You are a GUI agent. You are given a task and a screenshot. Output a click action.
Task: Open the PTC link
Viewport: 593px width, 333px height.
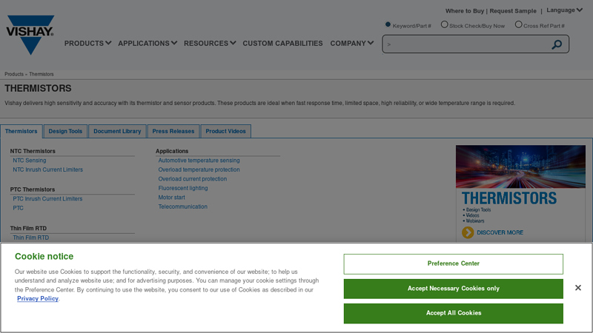tap(18, 208)
